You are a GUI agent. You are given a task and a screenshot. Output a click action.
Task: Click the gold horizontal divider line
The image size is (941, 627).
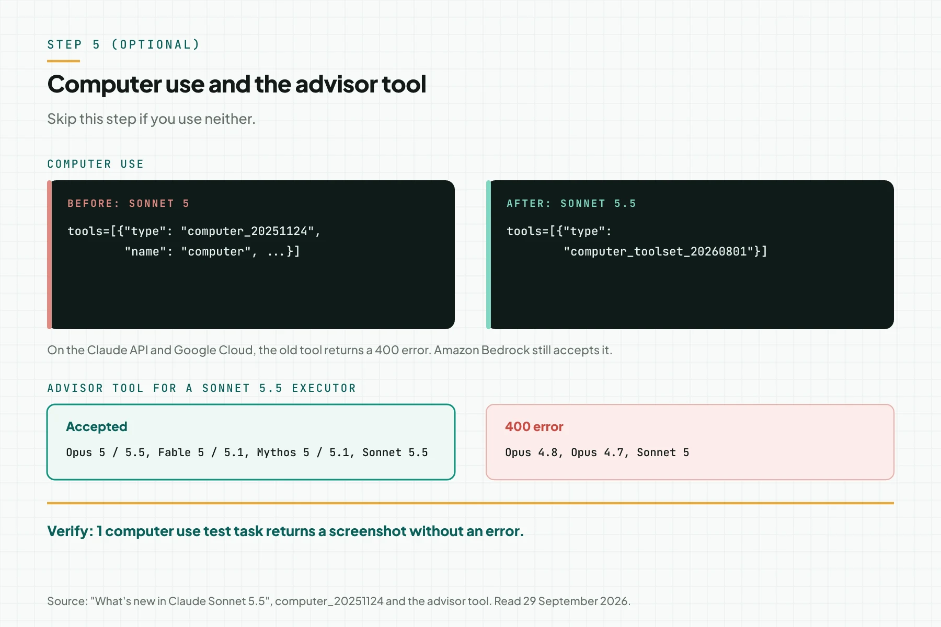(470, 503)
